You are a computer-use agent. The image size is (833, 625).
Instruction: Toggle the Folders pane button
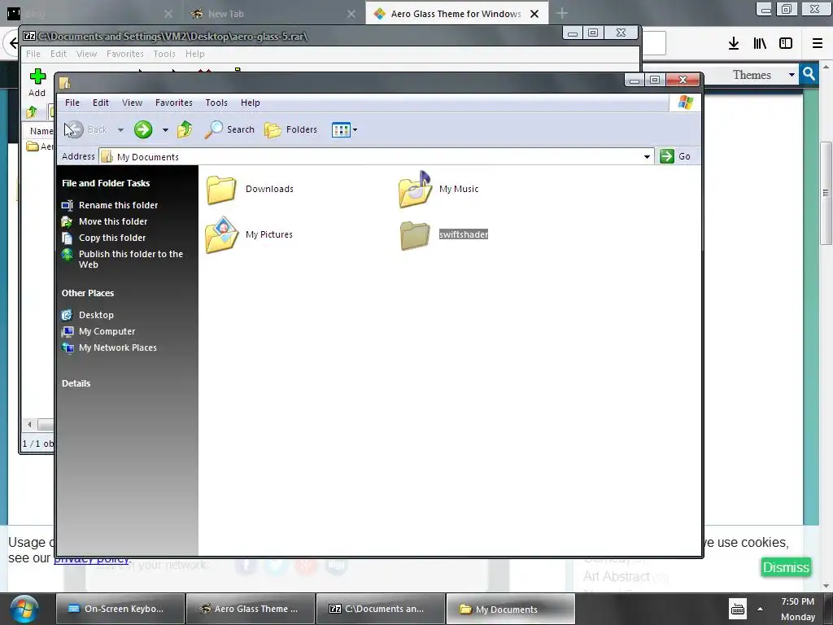tap(290, 129)
